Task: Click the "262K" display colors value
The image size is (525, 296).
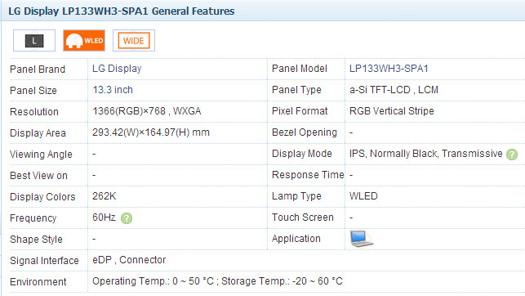Action: pos(105,196)
